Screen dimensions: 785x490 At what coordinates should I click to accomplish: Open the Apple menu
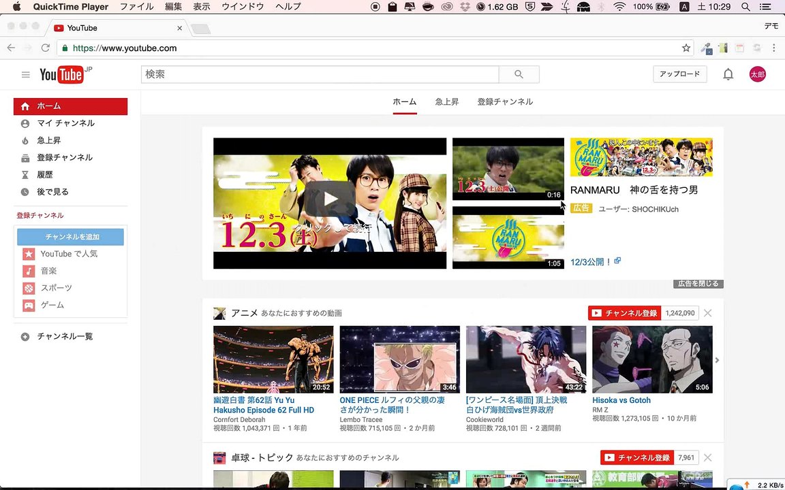click(16, 7)
